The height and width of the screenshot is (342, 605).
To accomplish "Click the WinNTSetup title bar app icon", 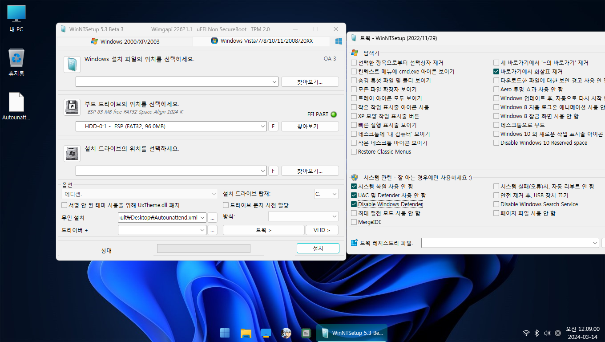I will (x=63, y=29).
